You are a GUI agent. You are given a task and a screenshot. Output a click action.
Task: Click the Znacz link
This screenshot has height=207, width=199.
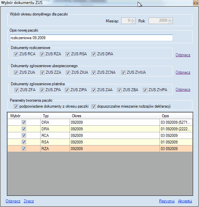click(x=29, y=201)
